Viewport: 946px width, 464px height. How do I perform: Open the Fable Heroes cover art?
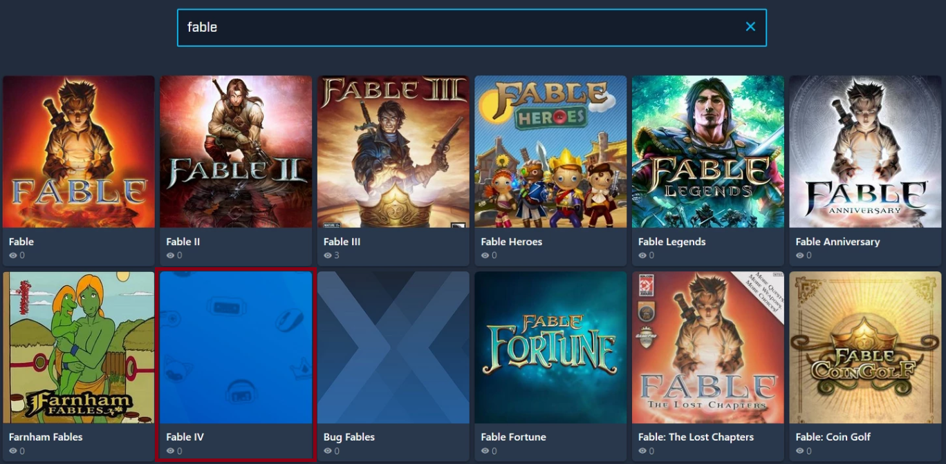550,152
